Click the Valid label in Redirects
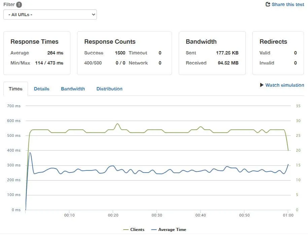The width and height of the screenshot is (308, 235). [265, 53]
